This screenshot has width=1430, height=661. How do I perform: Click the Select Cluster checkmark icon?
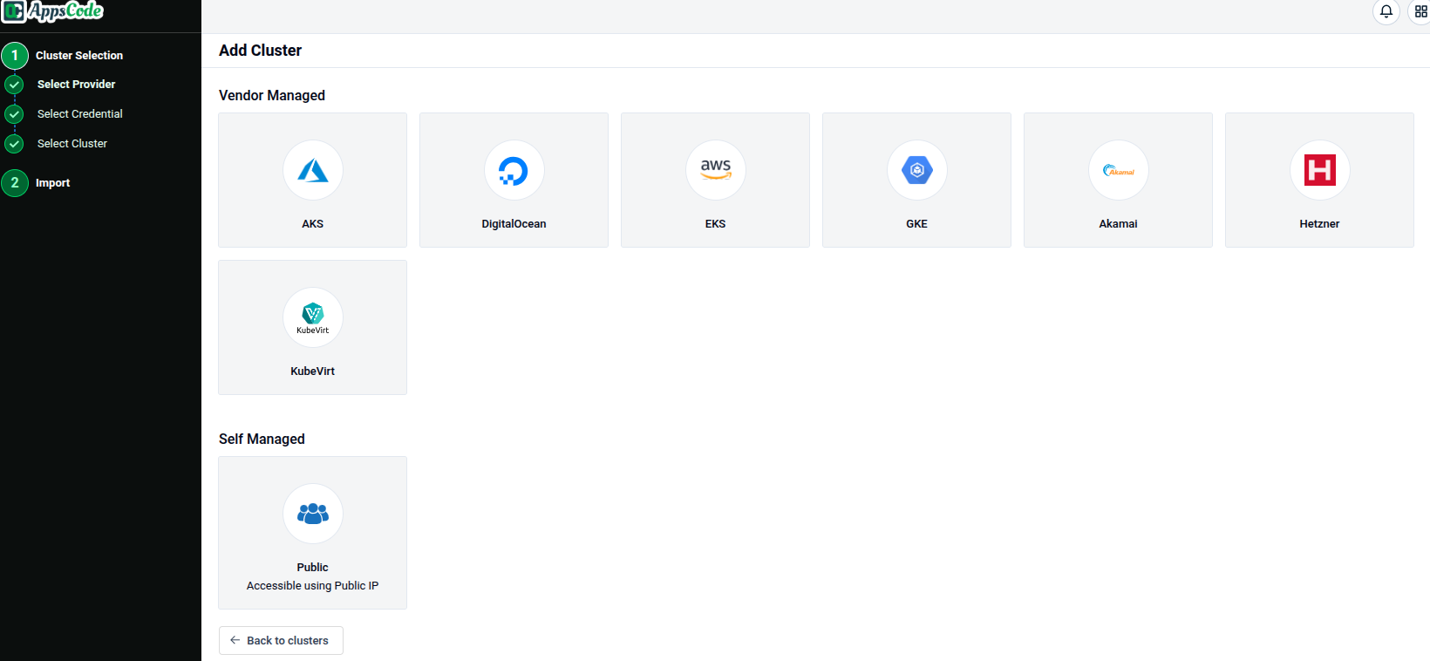click(15, 144)
